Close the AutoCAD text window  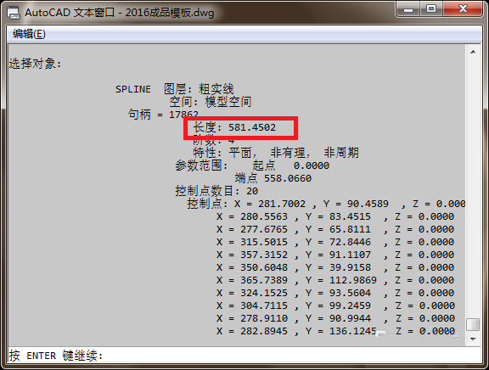(x=463, y=9)
